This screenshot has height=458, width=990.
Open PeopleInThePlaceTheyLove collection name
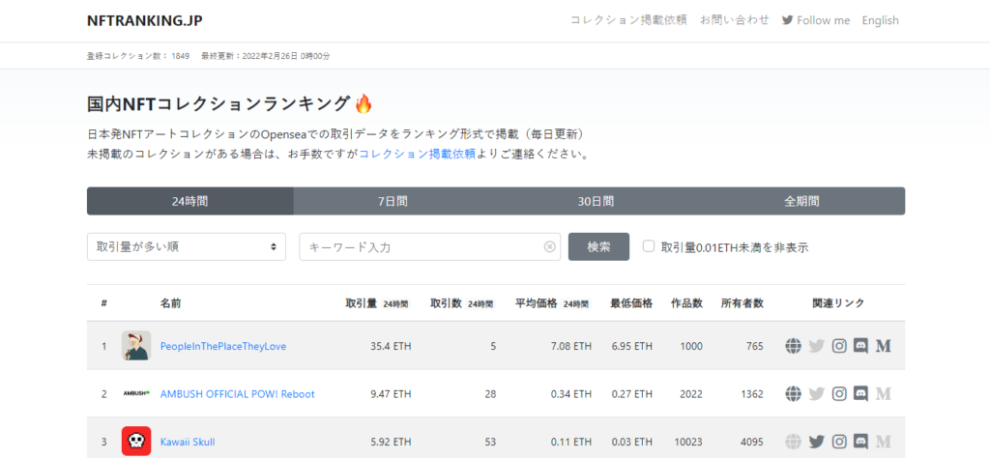click(x=223, y=346)
